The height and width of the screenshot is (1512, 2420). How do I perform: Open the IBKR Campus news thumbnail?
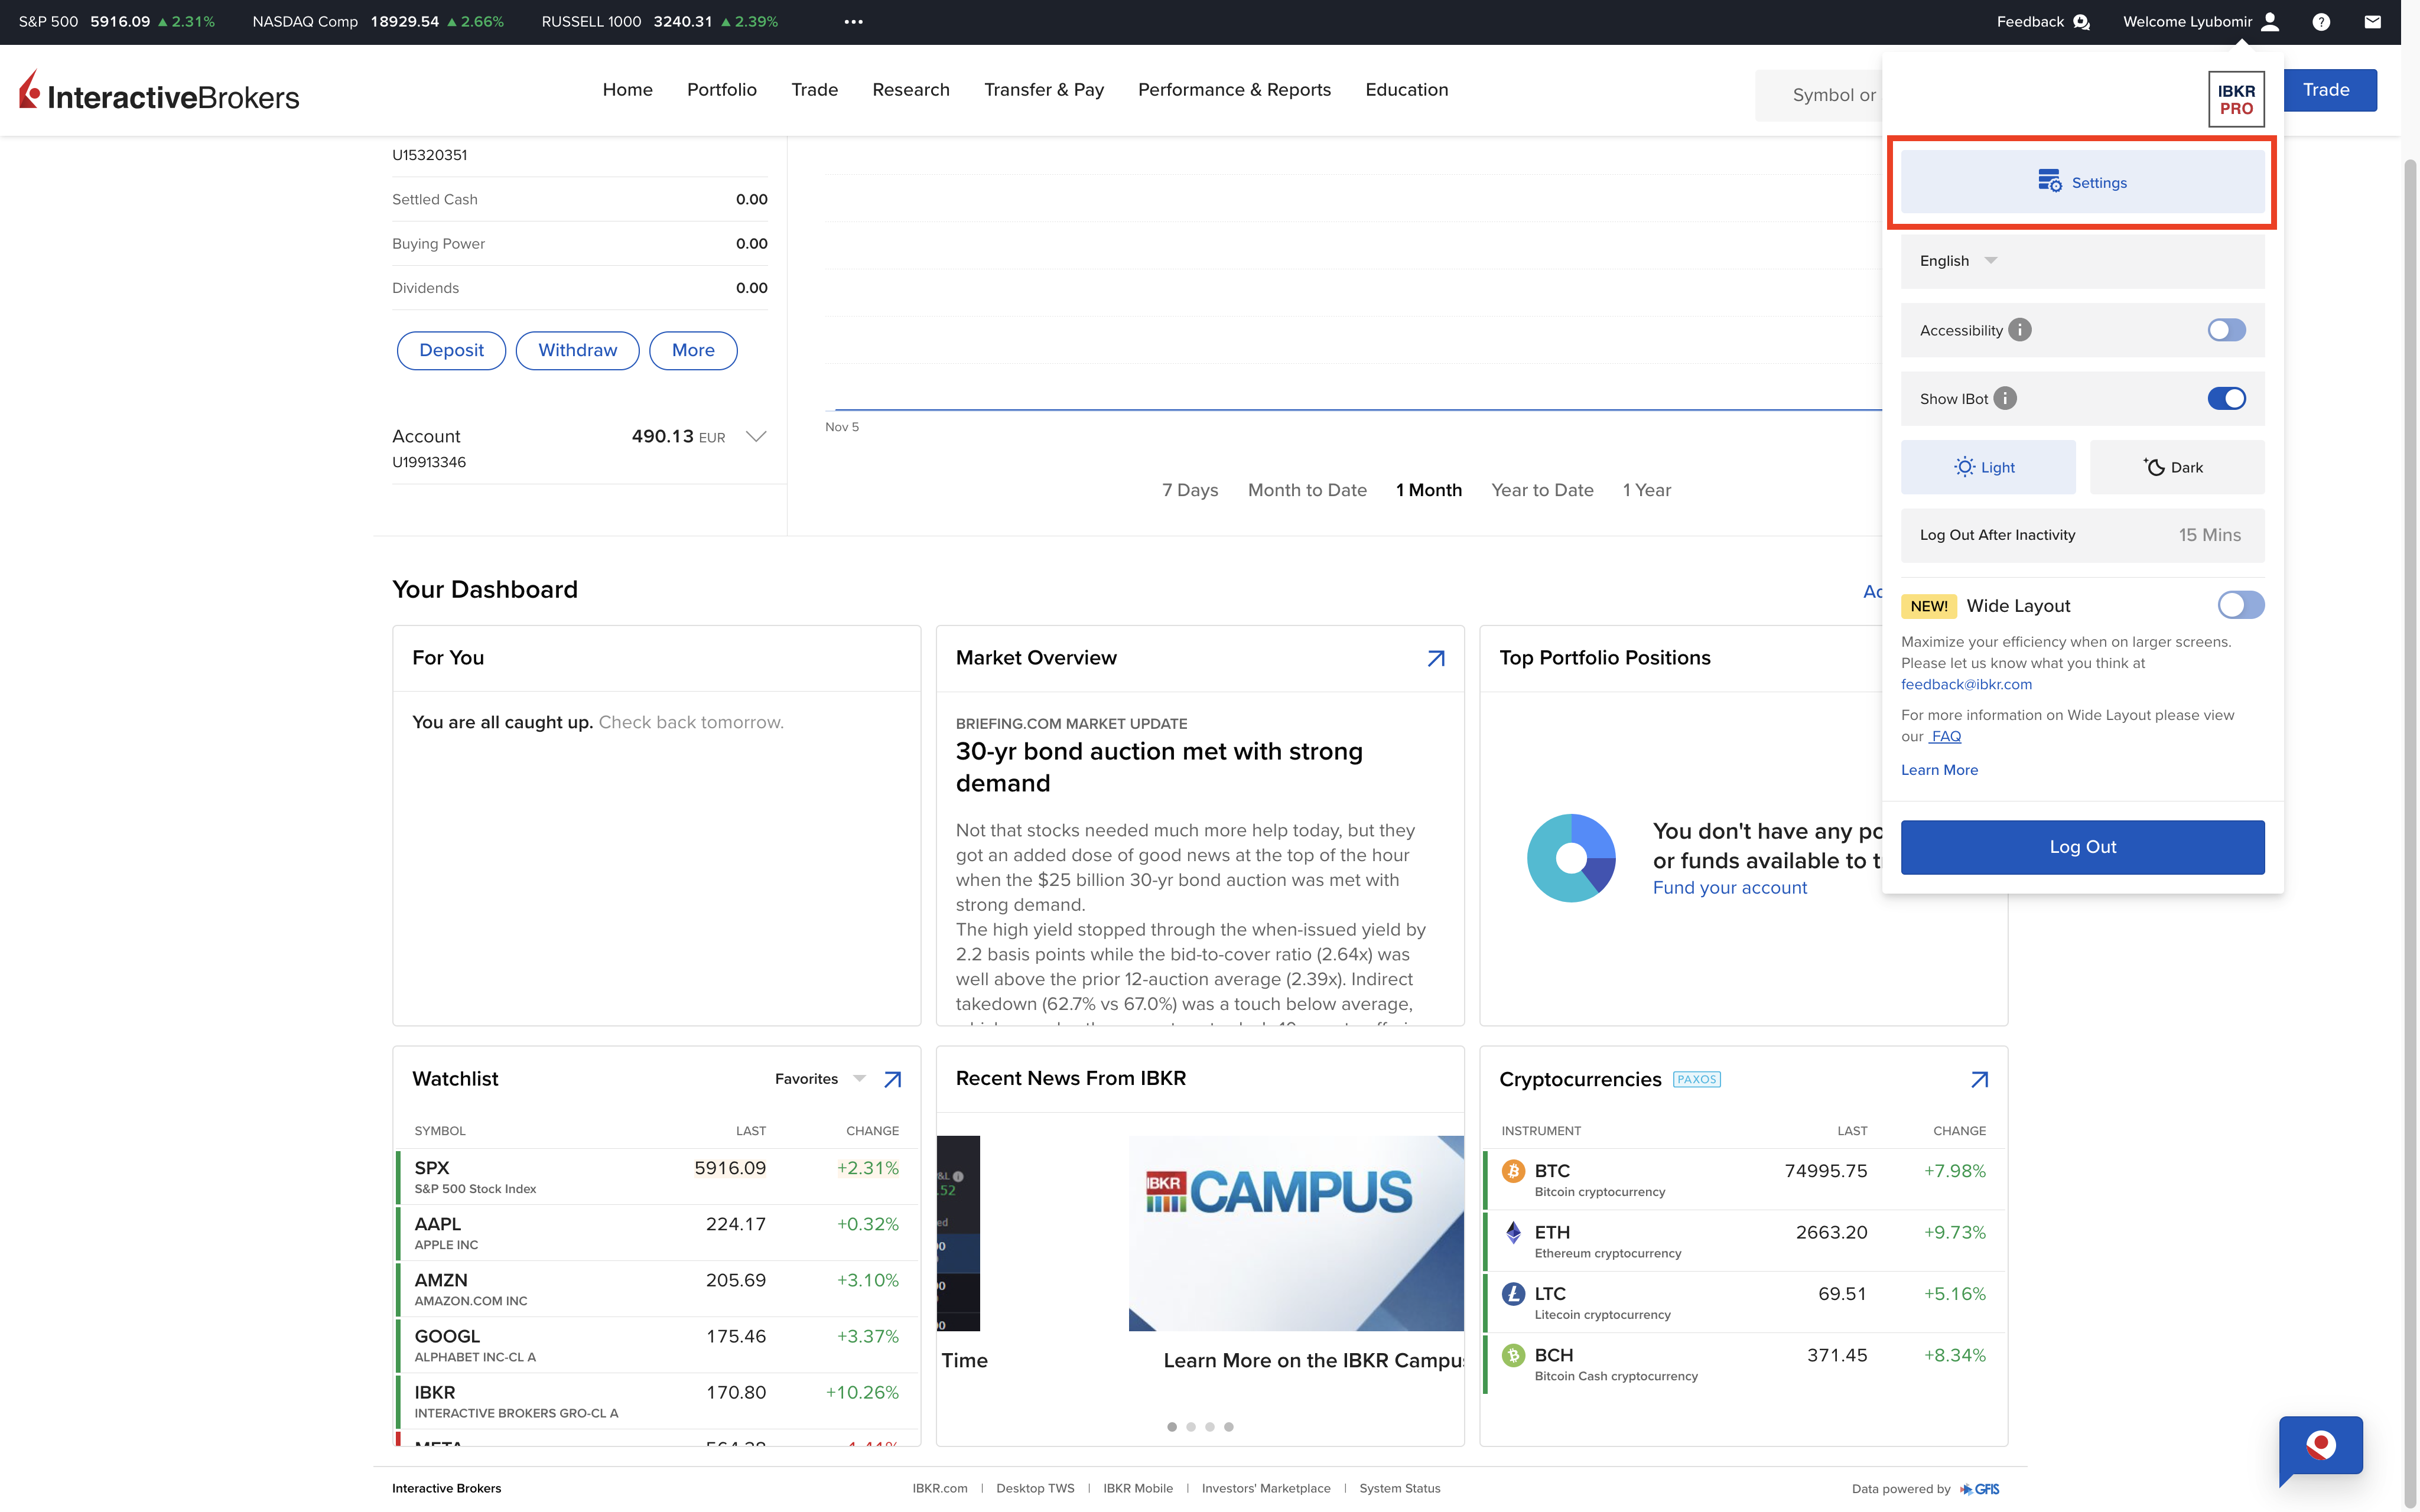(x=1296, y=1233)
